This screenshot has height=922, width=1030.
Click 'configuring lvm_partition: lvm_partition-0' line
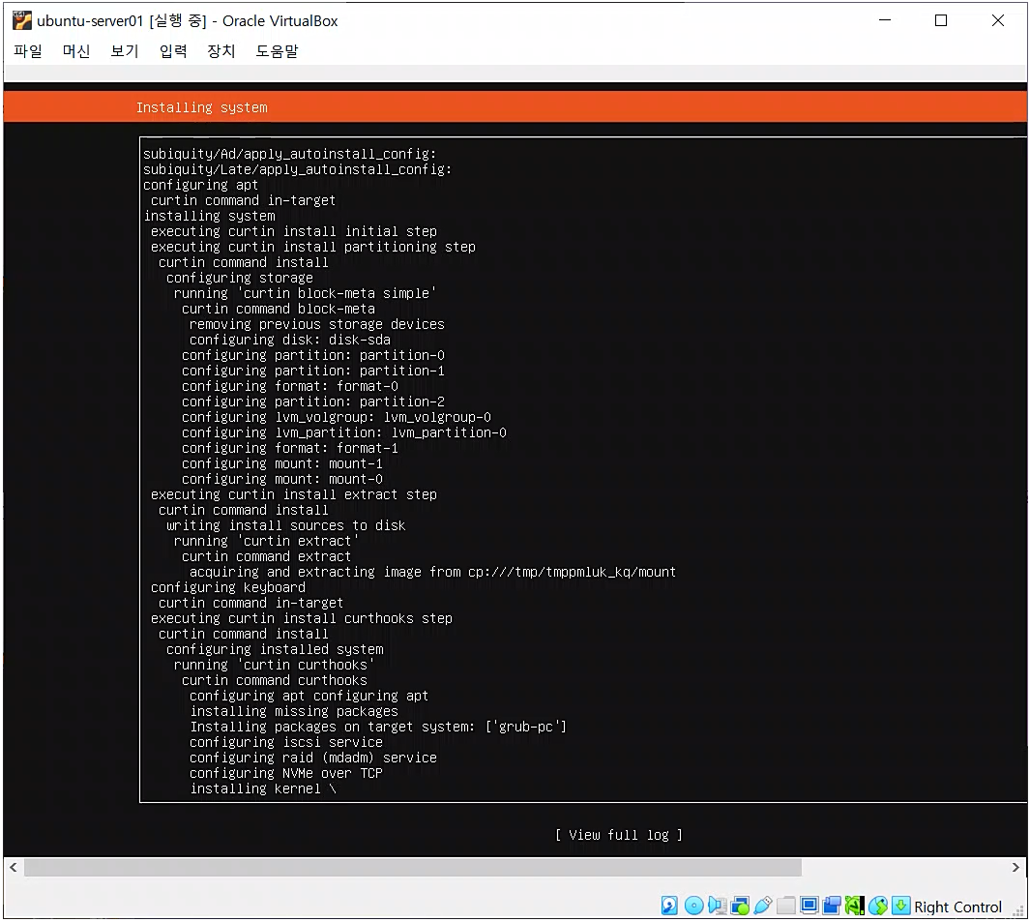click(x=344, y=432)
